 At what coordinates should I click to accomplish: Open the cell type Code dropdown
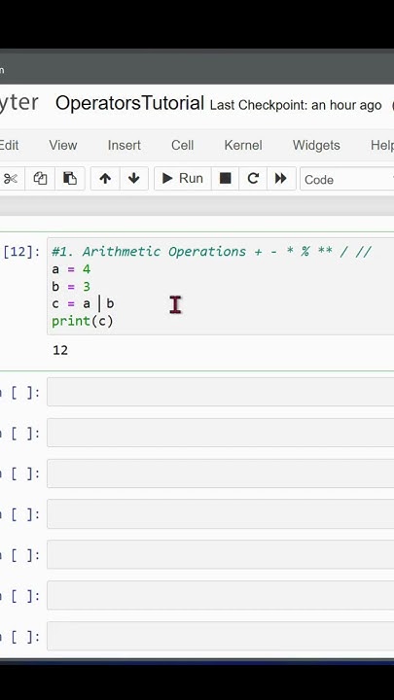pyautogui.click(x=346, y=179)
